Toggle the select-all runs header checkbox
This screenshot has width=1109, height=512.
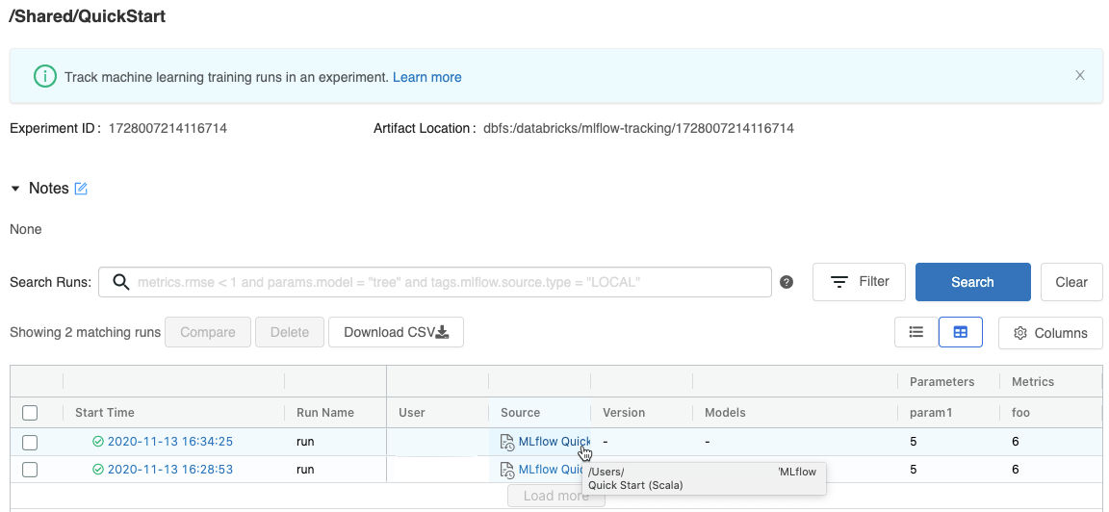pyautogui.click(x=30, y=413)
